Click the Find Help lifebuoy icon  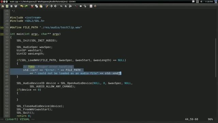coord(95,6)
